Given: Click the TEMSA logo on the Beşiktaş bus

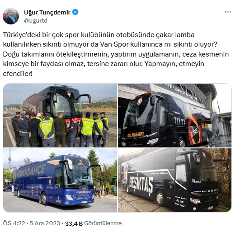Looking at the screenshot, I should point(197,181).
